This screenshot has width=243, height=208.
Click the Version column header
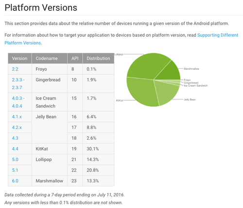point(19,58)
